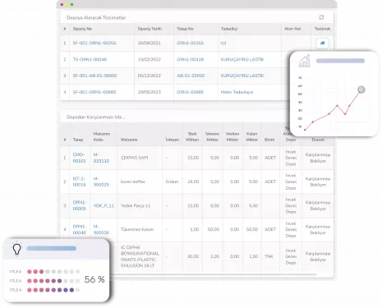Open material code M-900025
The width and height of the screenshot is (382, 308).
pyautogui.click(x=101, y=182)
